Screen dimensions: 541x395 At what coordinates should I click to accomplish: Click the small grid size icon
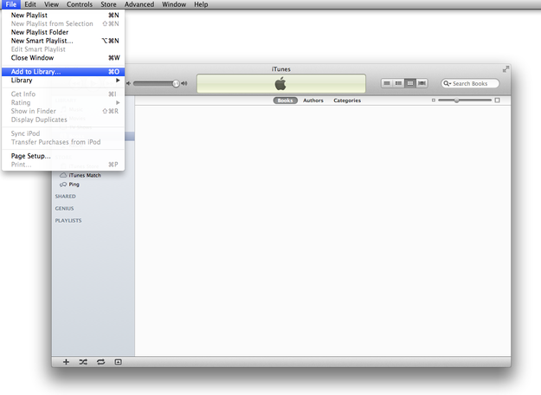[434, 100]
